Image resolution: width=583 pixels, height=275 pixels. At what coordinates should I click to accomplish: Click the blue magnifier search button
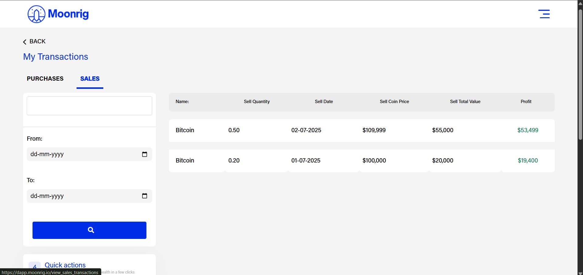[89, 230]
